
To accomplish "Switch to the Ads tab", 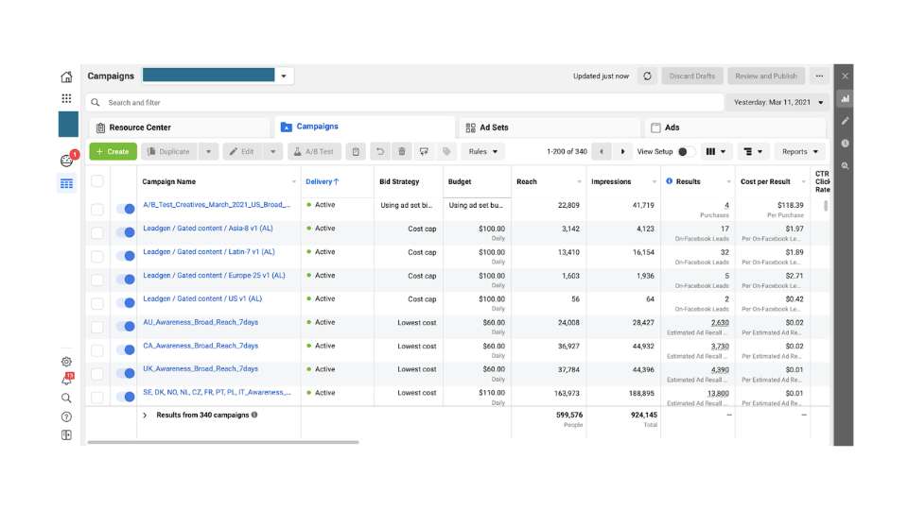I will [x=734, y=127].
